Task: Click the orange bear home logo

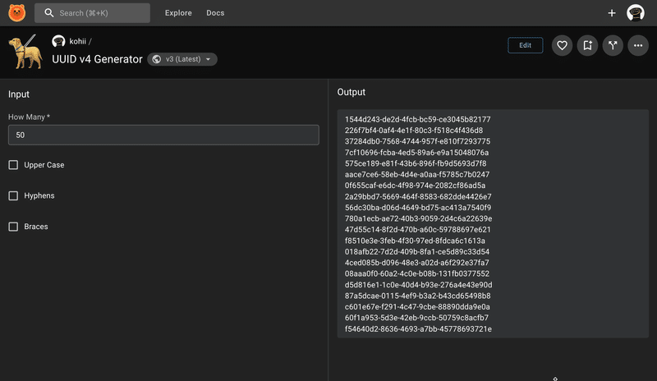Action: pos(16,13)
